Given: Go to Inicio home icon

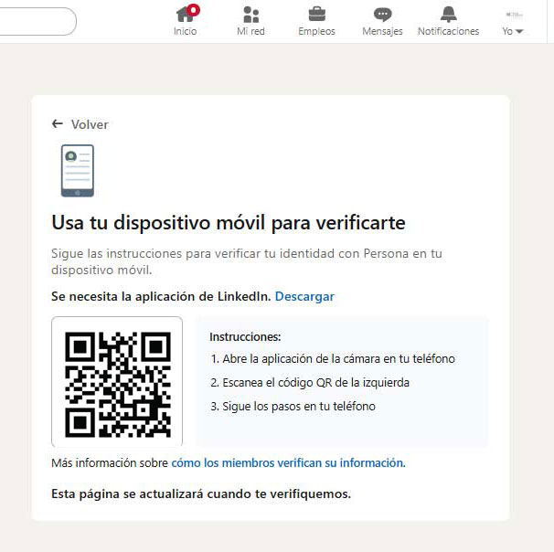Looking at the screenshot, I should (x=184, y=14).
